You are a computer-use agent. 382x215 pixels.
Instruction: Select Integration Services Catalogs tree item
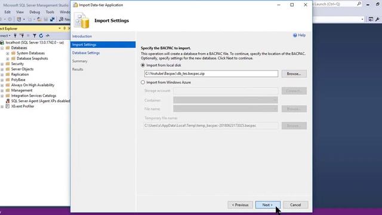(x=33, y=96)
